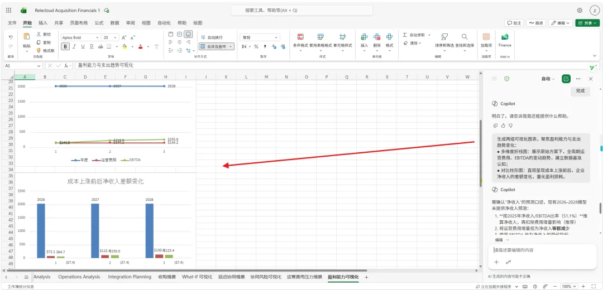Click the Sort & Filter (排序和筛选) icon
Image resolution: width=603 pixels, height=290 pixels.
(x=444, y=37)
